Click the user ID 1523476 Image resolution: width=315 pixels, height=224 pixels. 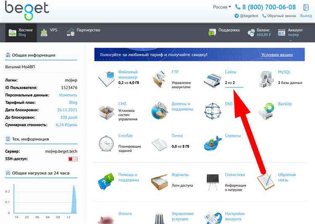point(69,88)
